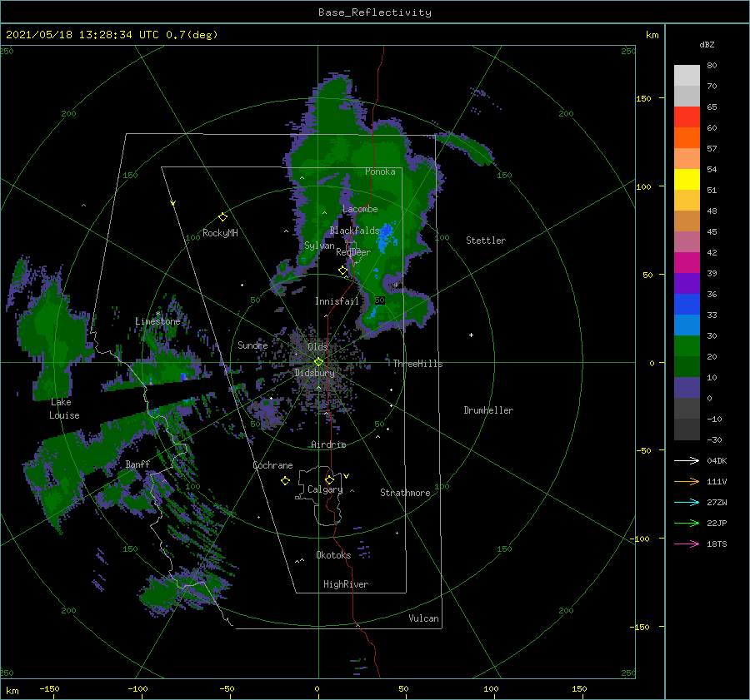Image resolution: width=750 pixels, height=700 pixels.
Task: Click the dBZ legend heading
Action: [x=707, y=45]
